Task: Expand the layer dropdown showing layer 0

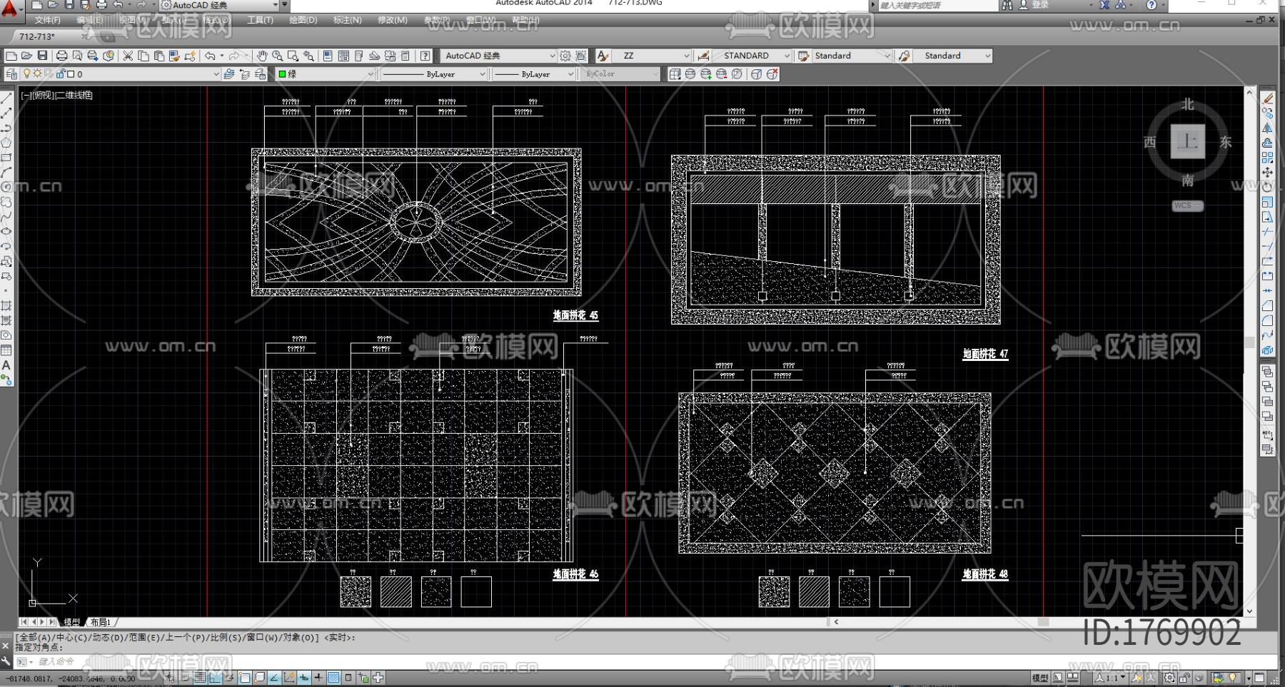Action: tap(216, 74)
